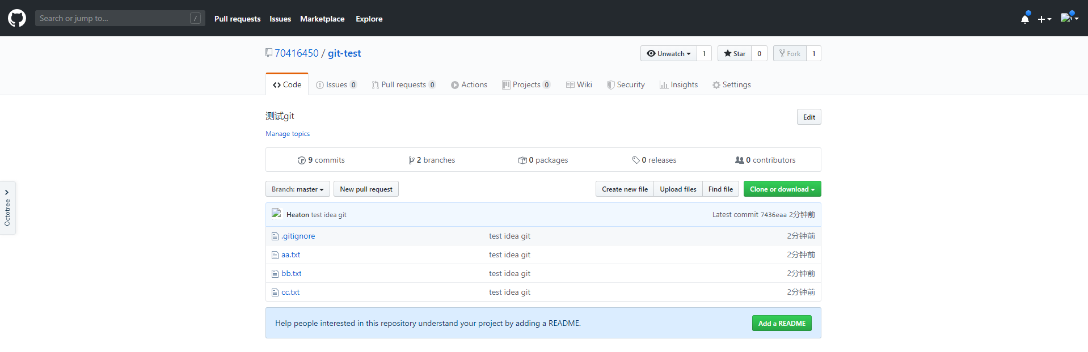
Task: Switch to the Settings tab
Action: 732,84
